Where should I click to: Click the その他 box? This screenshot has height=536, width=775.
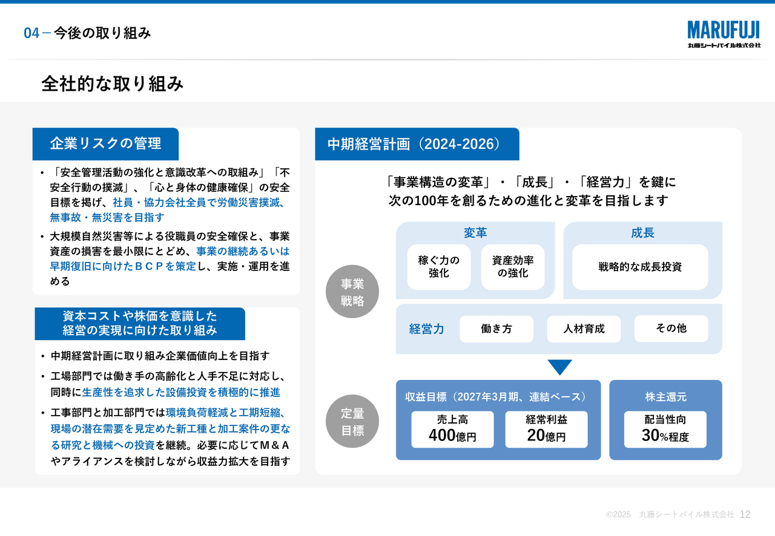(671, 328)
